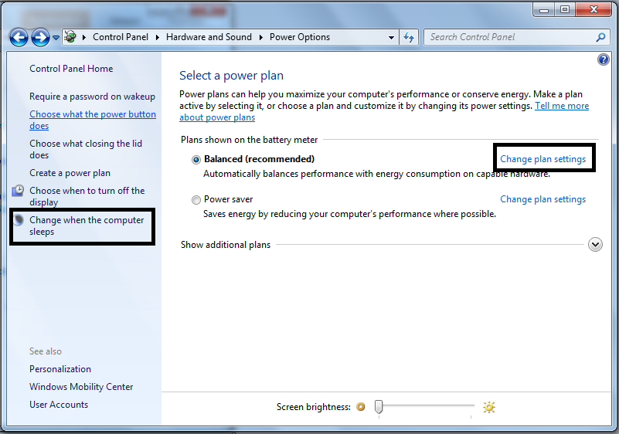619x434 pixels.
Task: Click the moon icon beside computer sleeps
Action: [x=19, y=220]
